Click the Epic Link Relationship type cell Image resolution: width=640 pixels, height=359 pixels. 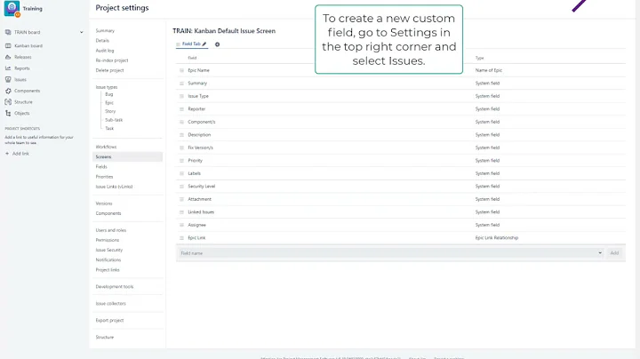(x=496, y=238)
